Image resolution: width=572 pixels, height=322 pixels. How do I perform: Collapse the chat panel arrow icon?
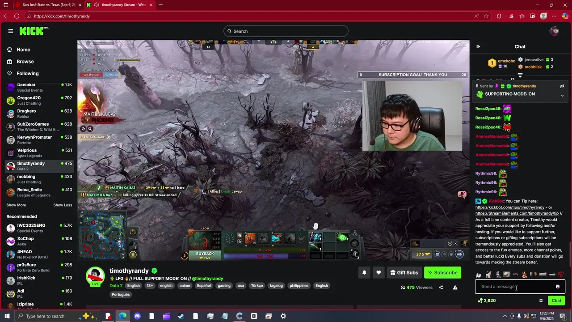(x=478, y=47)
